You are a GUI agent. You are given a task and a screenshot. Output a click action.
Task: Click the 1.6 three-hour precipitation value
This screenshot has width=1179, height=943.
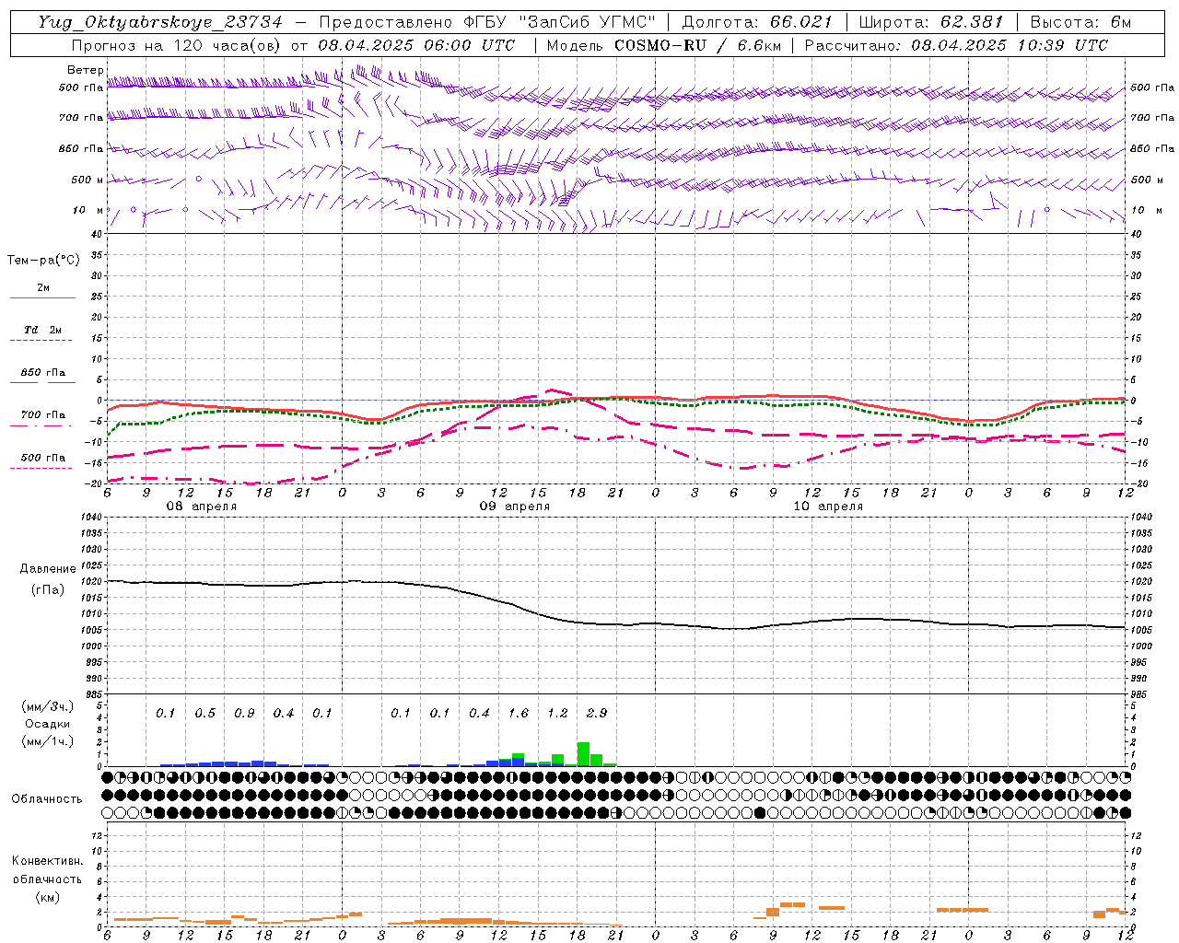point(519,714)
